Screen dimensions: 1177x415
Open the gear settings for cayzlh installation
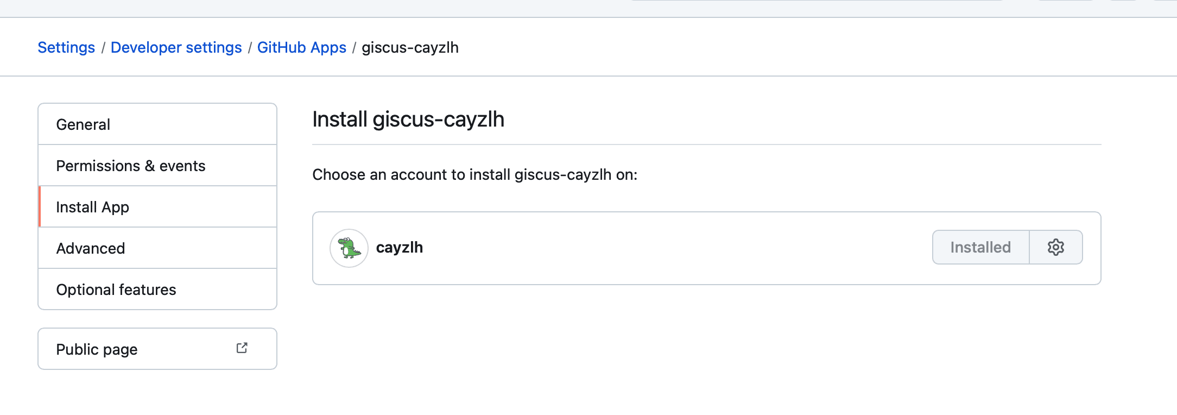point(1055,247)
